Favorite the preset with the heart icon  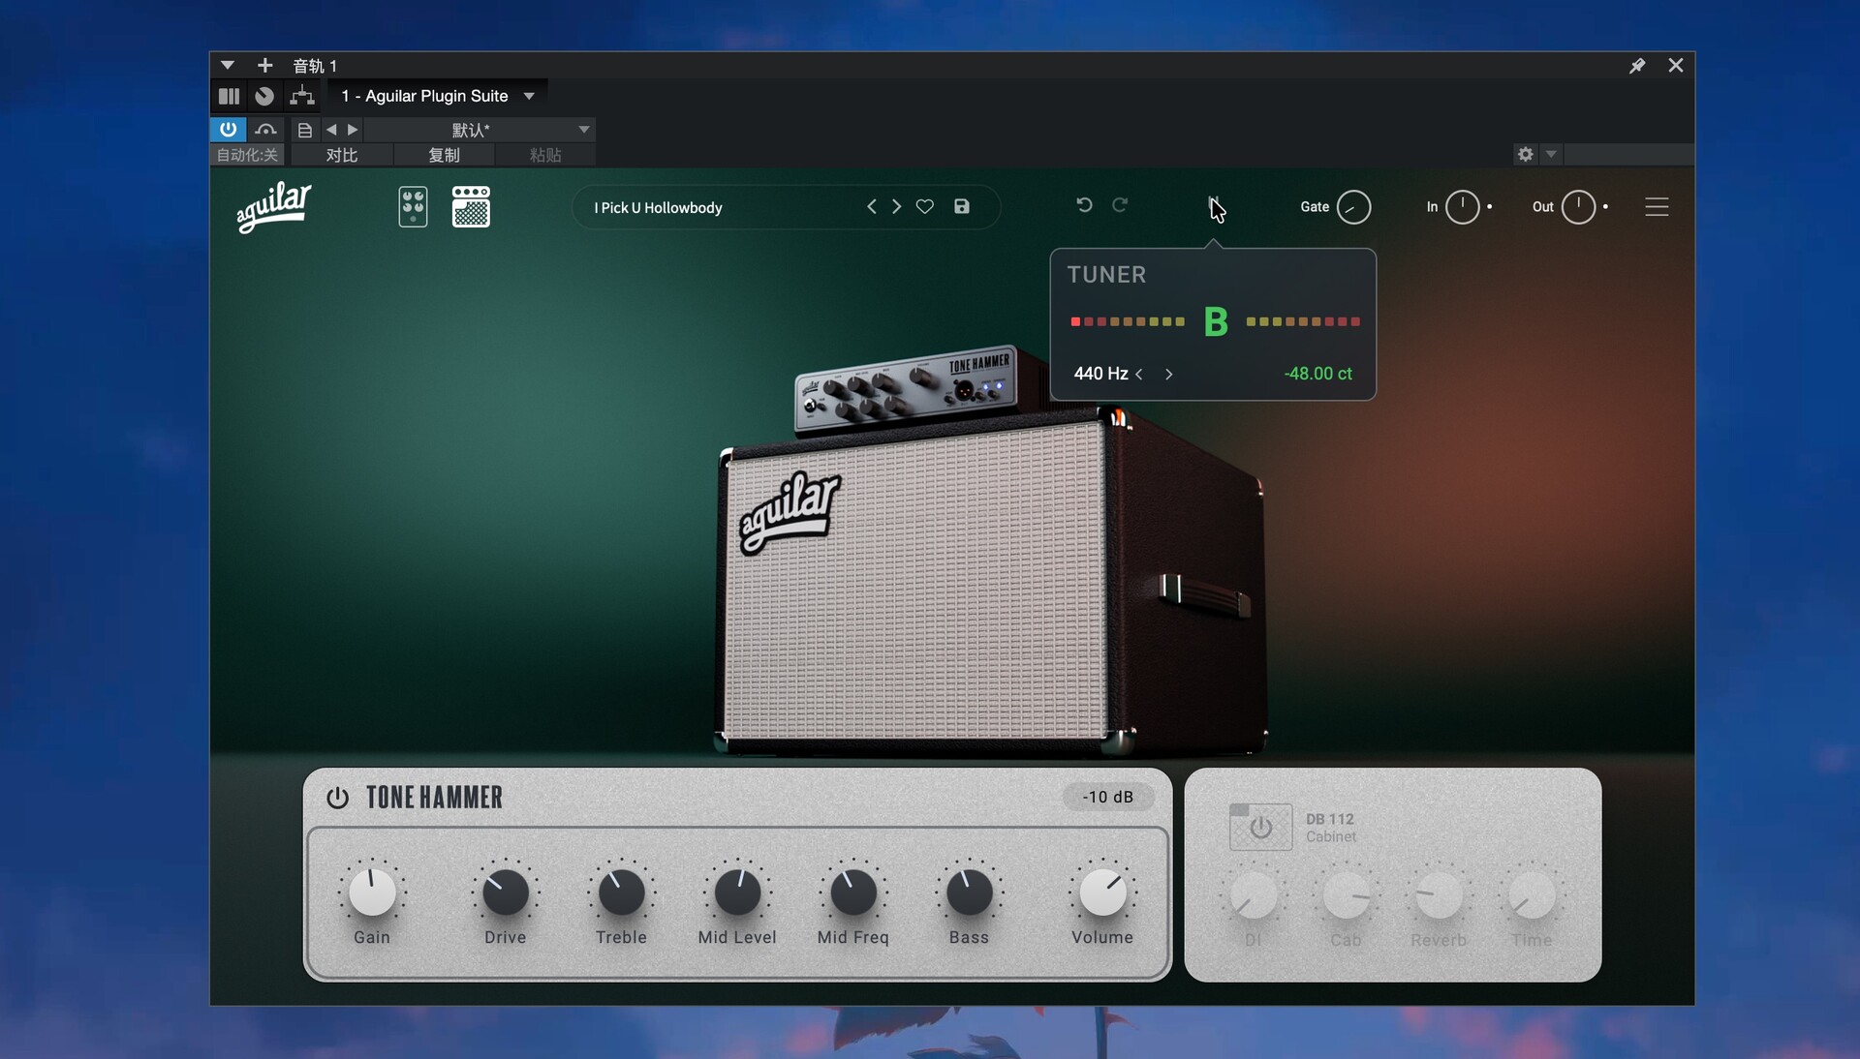click(x=925, y=207)
